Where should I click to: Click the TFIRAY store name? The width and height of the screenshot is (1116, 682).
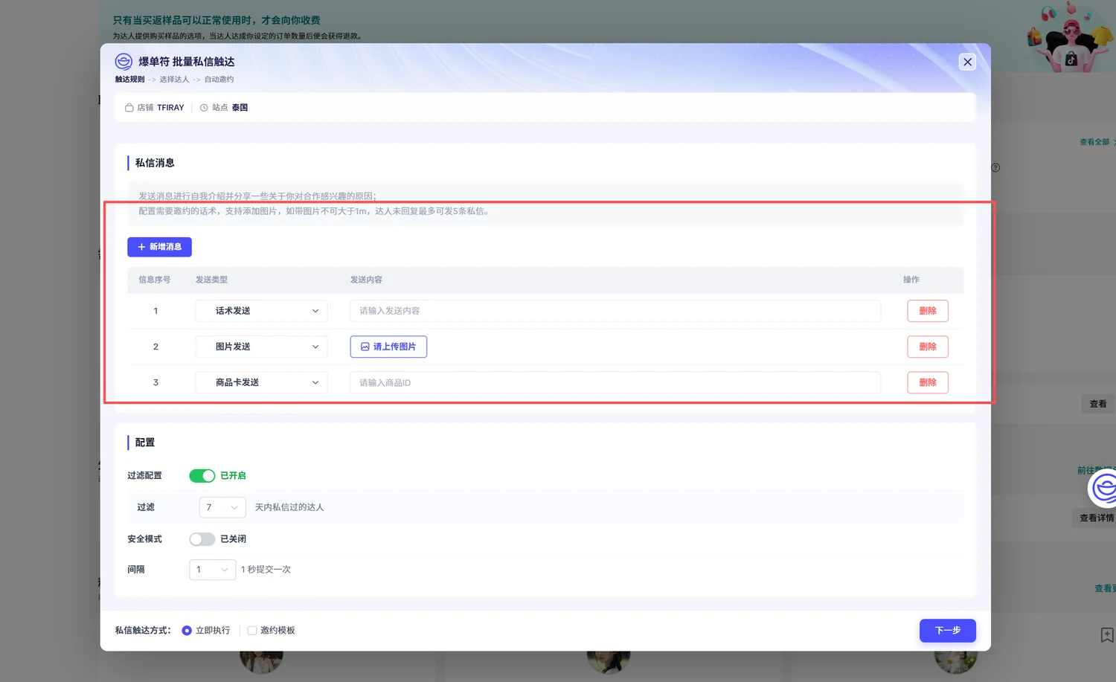[170, 108]
